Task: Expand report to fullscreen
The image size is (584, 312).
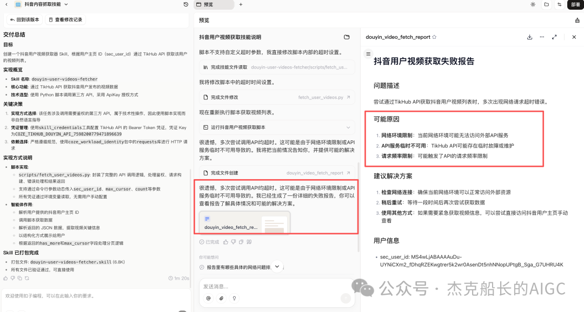Action: [x=554, y=37]
